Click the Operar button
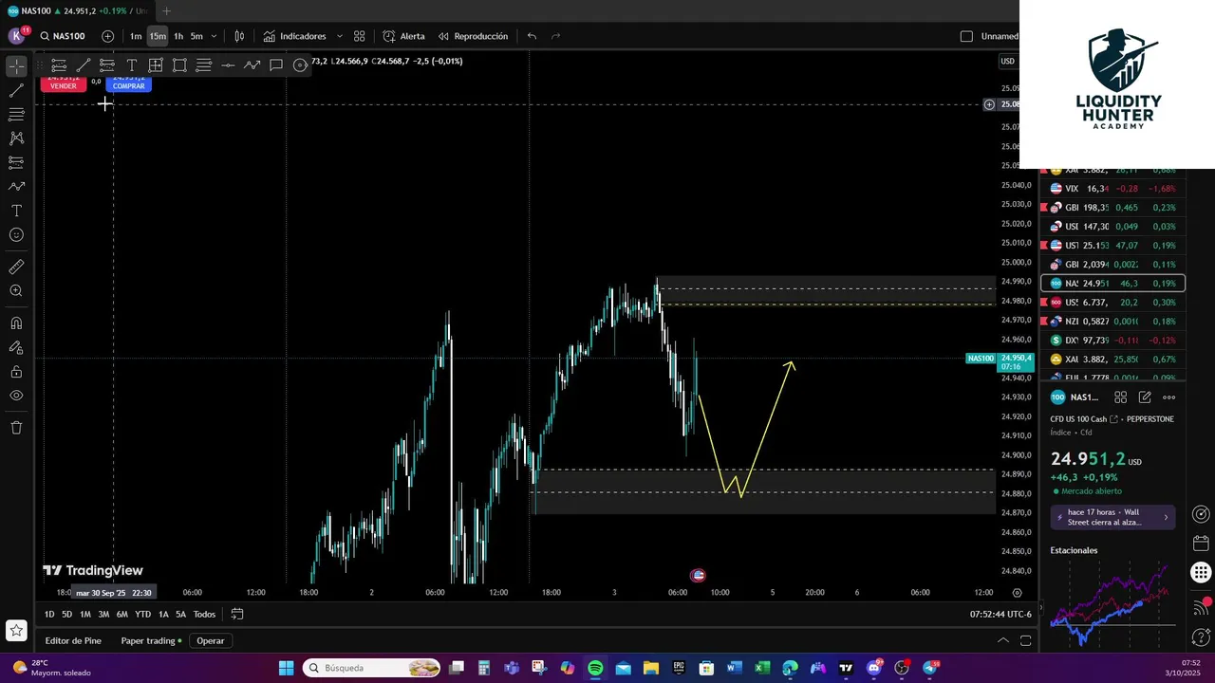 pyautogui.click(x=211, y=640)
